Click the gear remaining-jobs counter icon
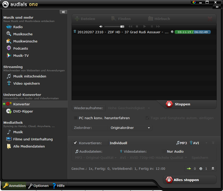The height and width of the screenshot is (191, 223). [x=201, y=169]
